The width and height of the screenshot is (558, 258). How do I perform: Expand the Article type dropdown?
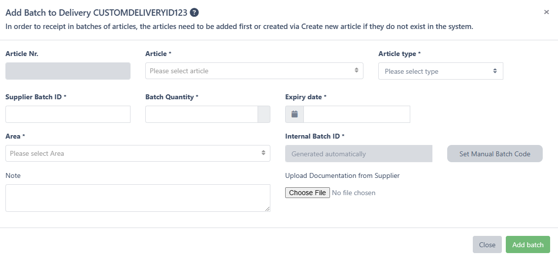440,71
